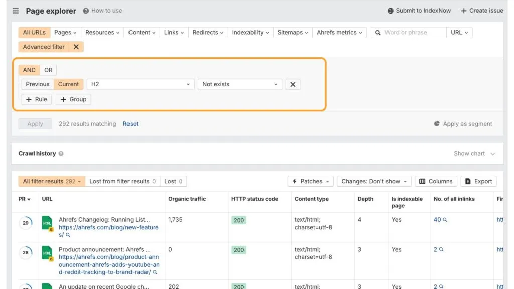Open the Ahrefs metrics dropdown

(339, 33)
